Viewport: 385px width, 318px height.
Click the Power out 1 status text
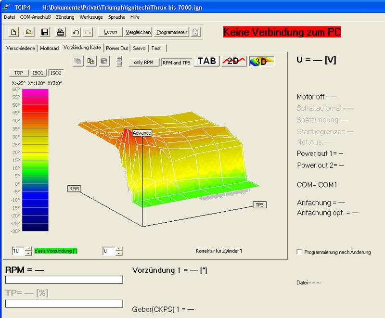320,153
